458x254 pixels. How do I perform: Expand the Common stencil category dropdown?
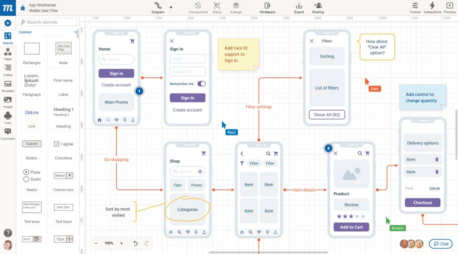76,32
